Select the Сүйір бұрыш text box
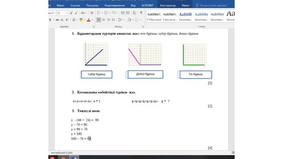This screenshot has width=283, height=159. tap(96, 75)
